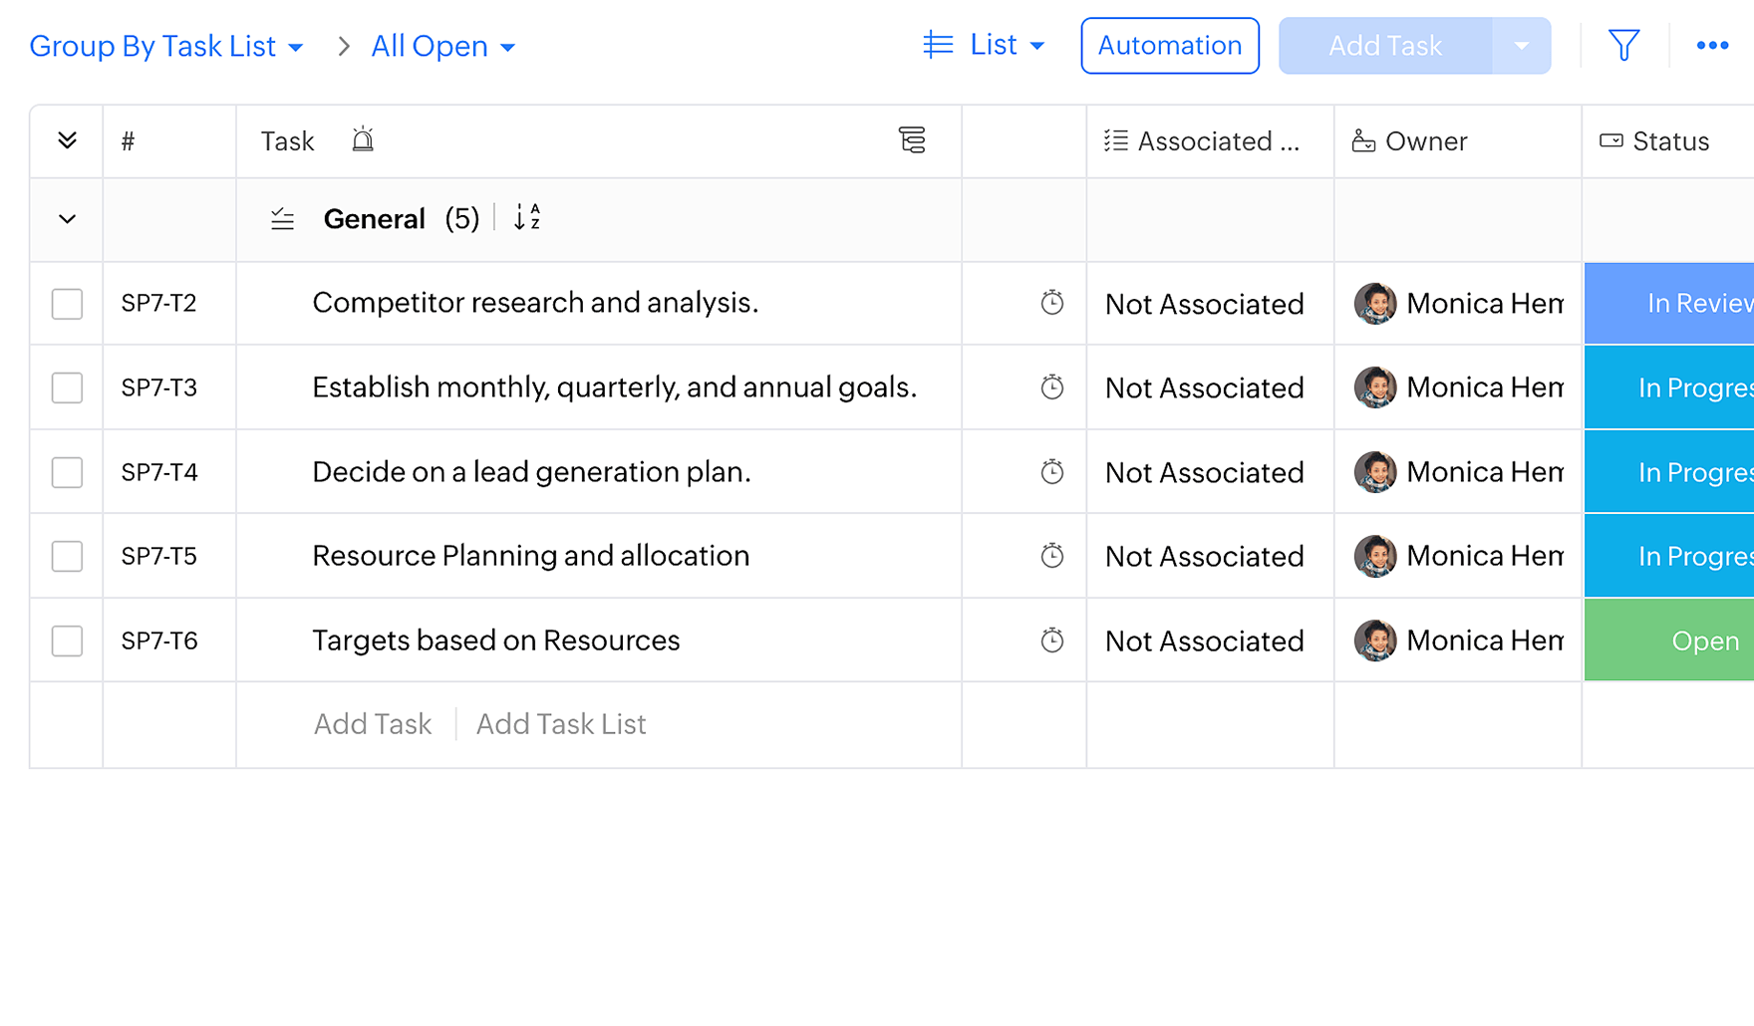Open the filter funnel icon
The image size is (1754, 1026).
(x=1623, y=46)
